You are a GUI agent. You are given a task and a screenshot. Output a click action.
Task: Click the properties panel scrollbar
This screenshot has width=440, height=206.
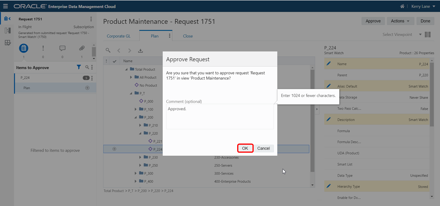click(432, 94)
